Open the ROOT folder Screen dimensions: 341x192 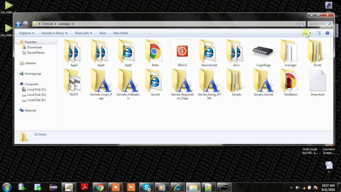click(74, 83)
